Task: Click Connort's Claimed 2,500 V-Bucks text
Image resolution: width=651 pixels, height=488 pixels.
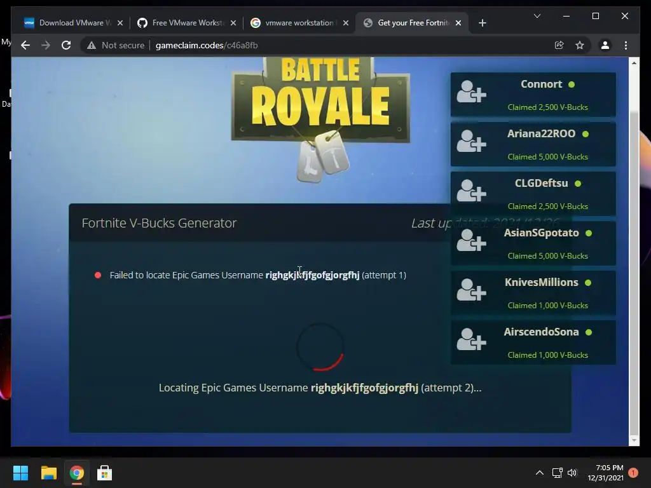Action: (547, 107)
